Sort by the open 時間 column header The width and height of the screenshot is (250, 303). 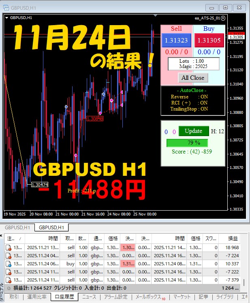43,239
